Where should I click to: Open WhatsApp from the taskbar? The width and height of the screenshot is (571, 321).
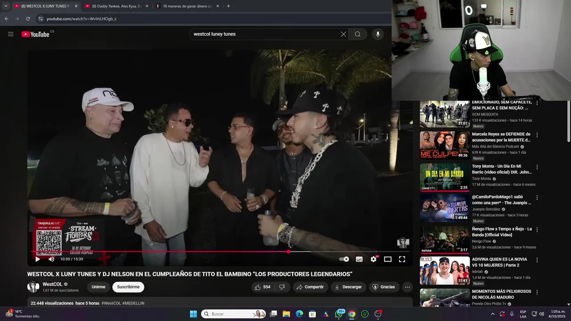click(339, 314)
